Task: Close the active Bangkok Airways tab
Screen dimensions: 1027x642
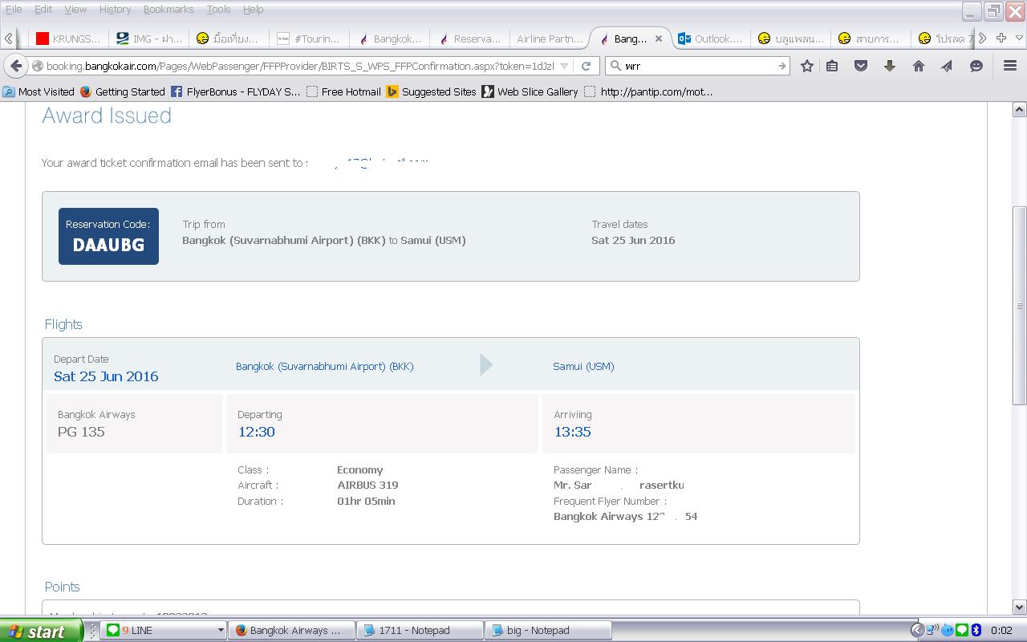Action: click(x=659, y=38)
